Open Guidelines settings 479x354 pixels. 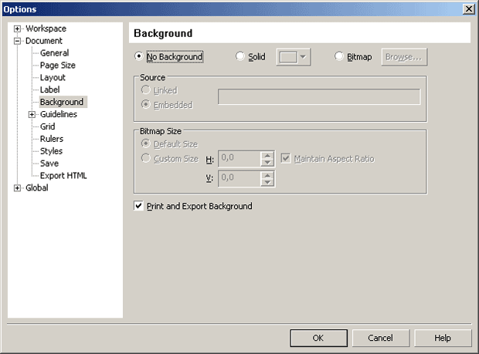[x=59, y=114]
